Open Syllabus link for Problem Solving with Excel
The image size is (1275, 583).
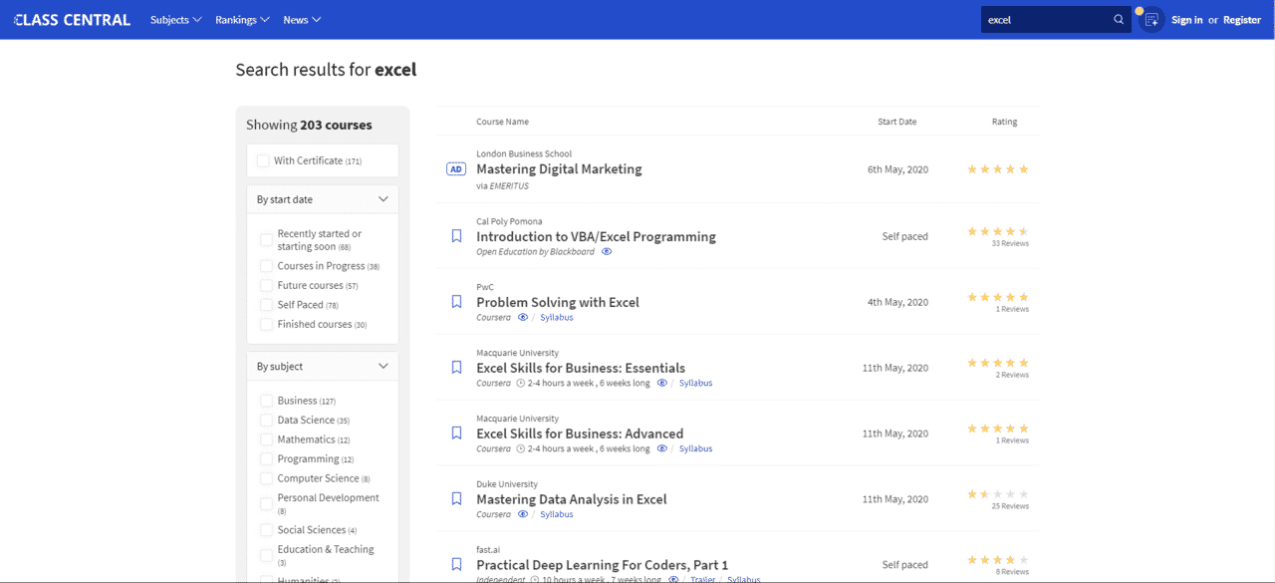point(556,318)
